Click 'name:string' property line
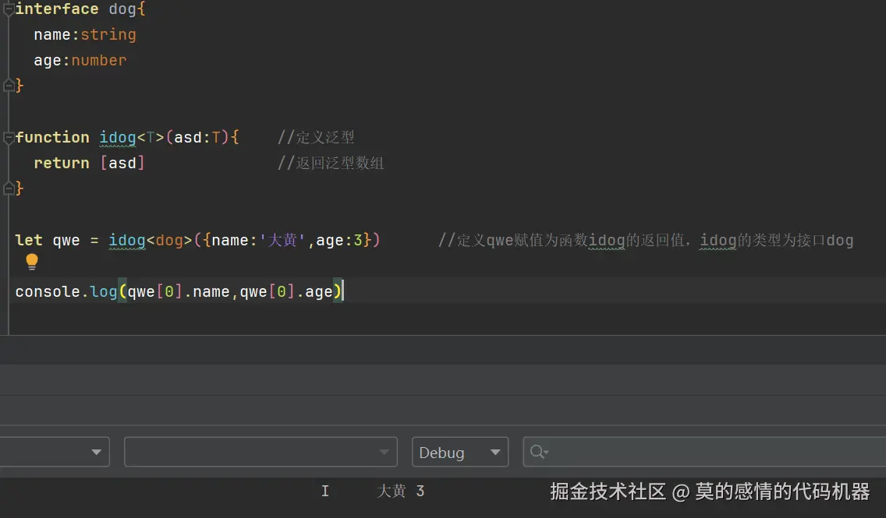This screenshot has width=886, height=518. [85, 35]
